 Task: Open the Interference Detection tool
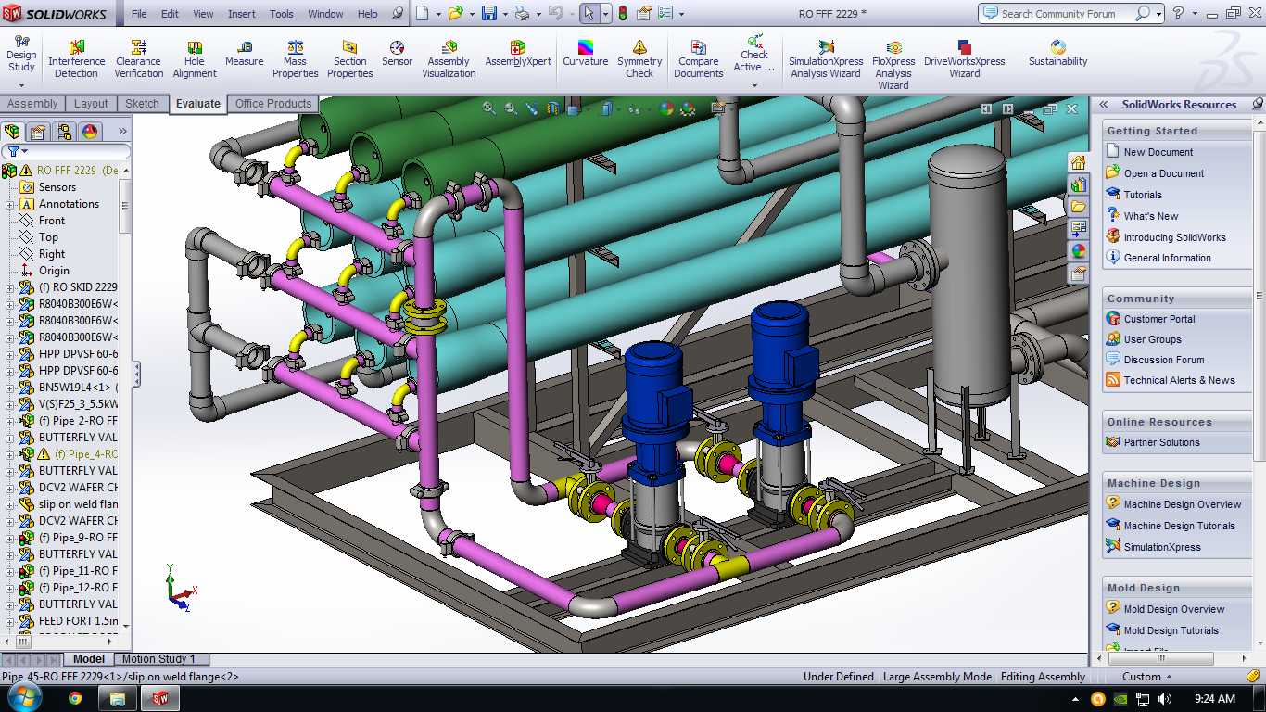pyautogui.click(x=77, y=59)
